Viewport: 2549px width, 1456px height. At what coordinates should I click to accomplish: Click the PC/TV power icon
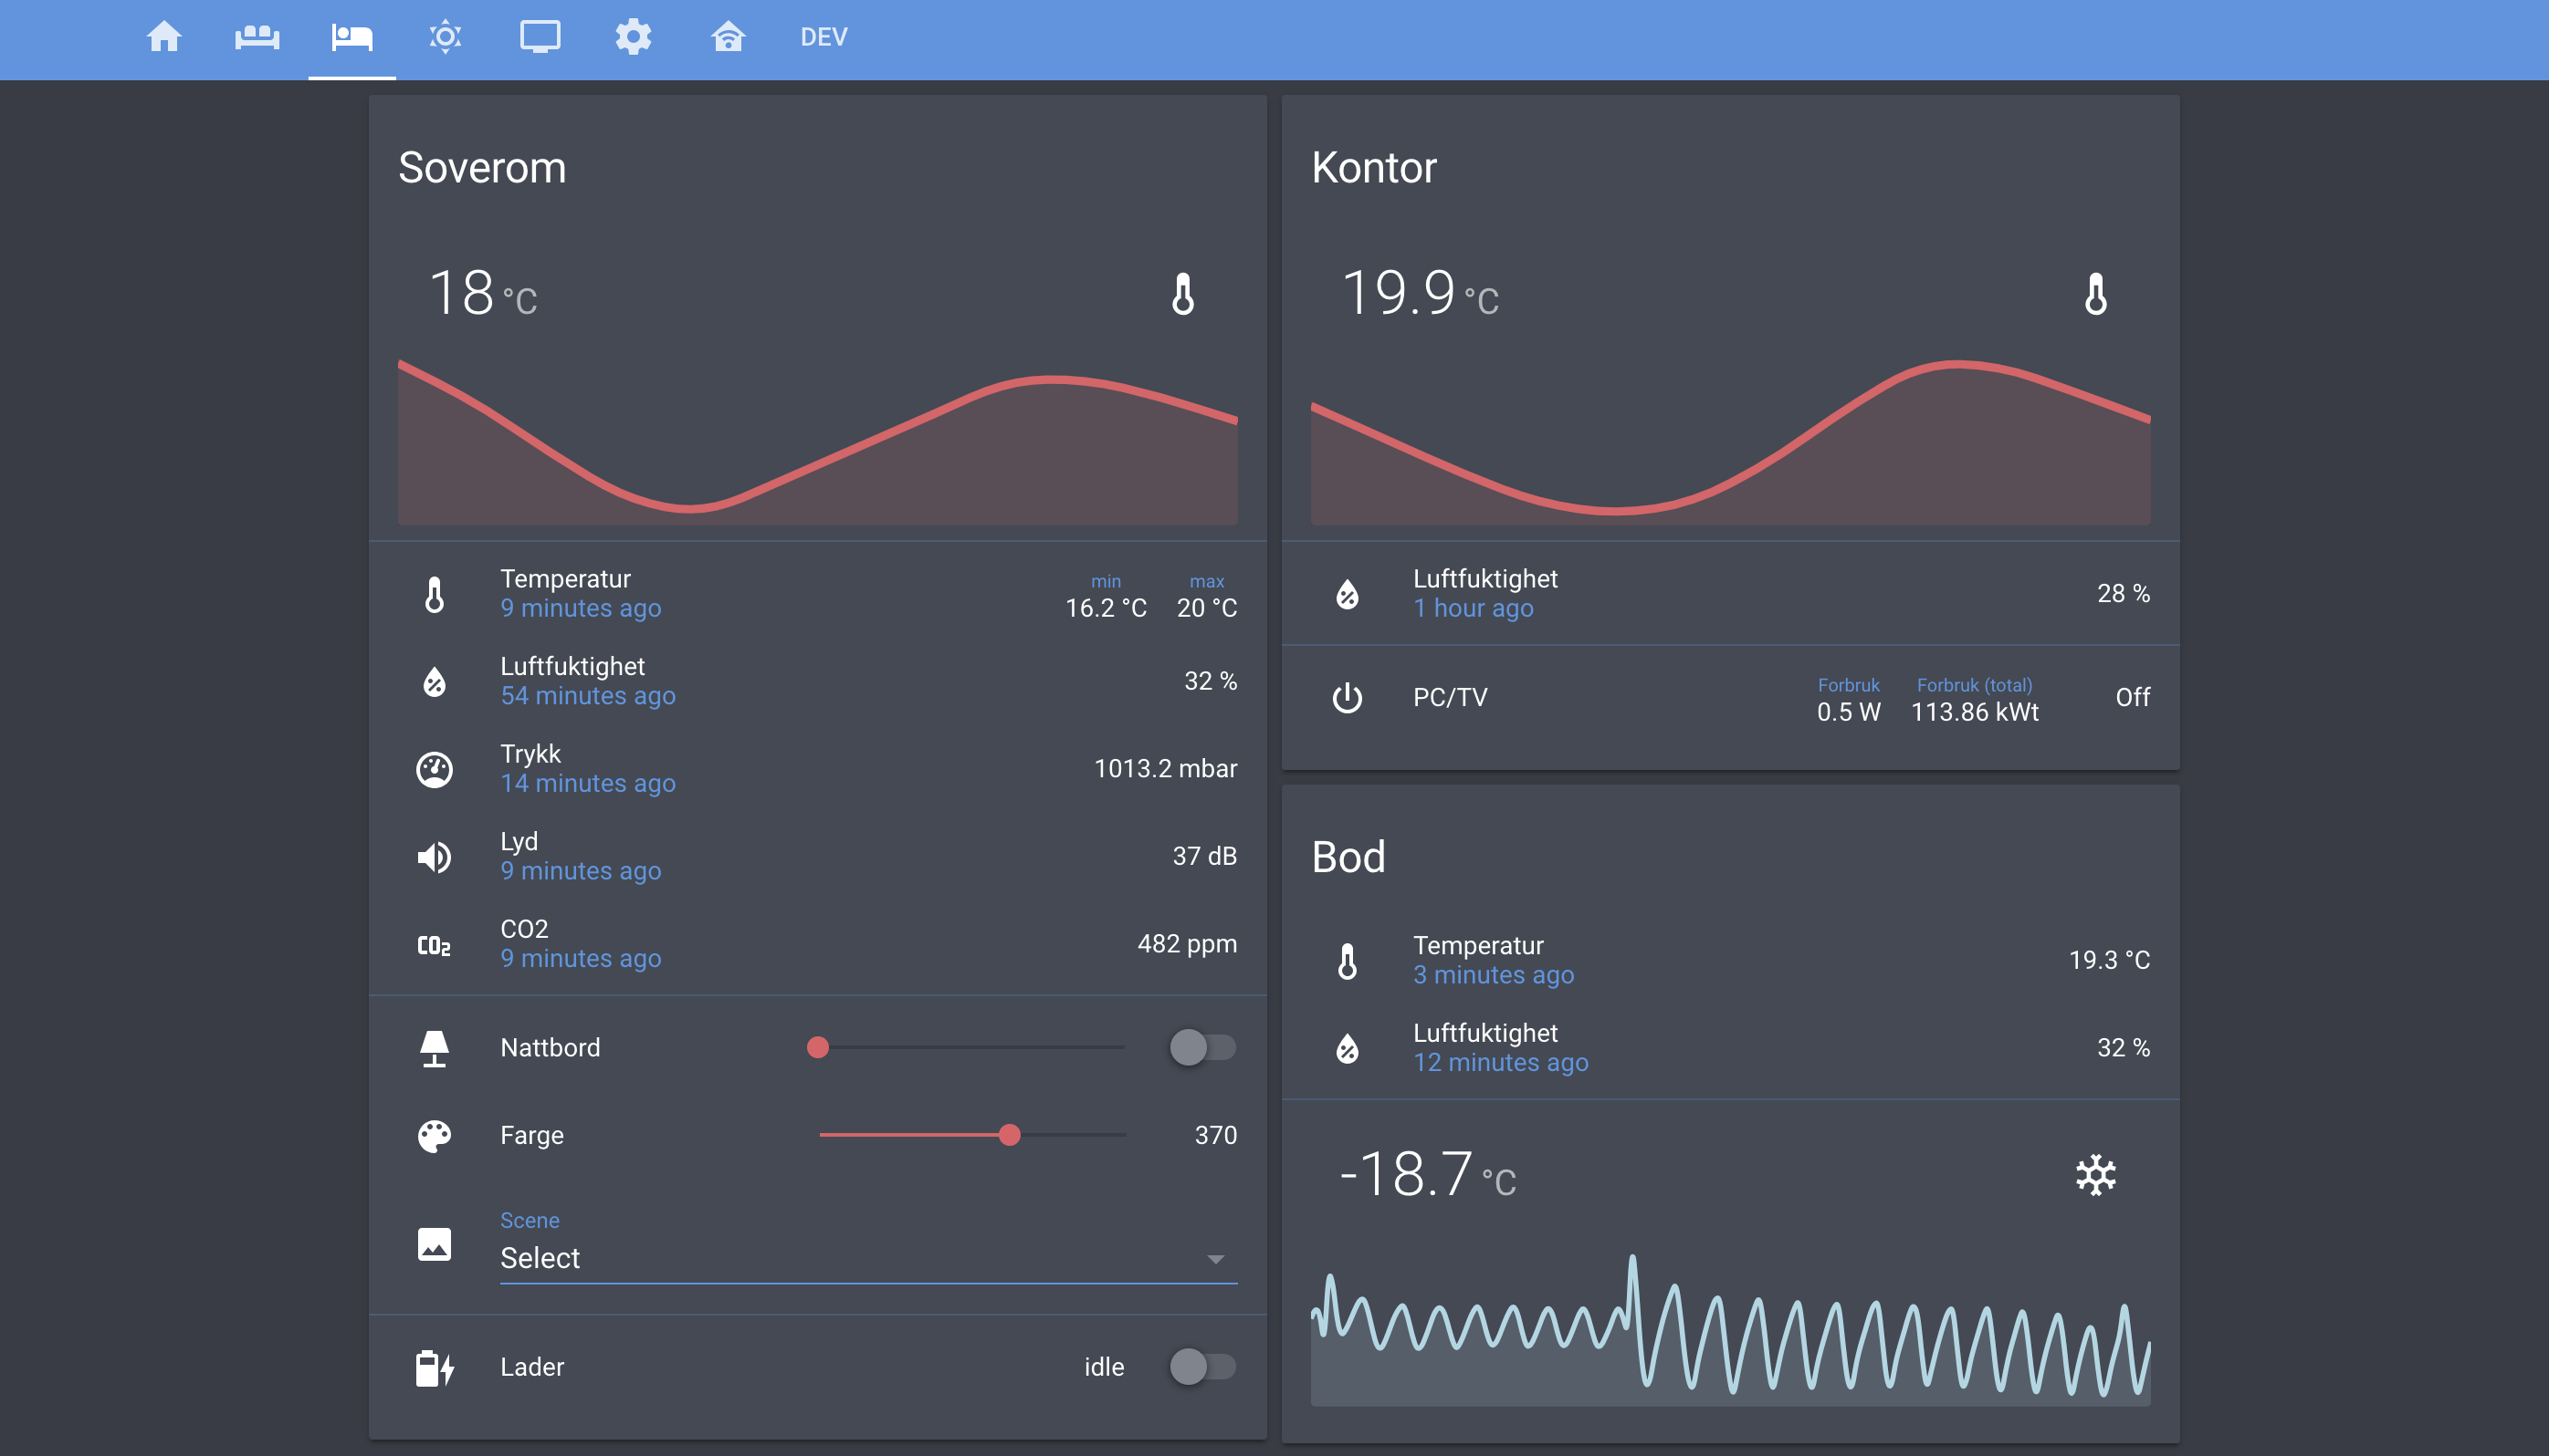coord(1347,697)
